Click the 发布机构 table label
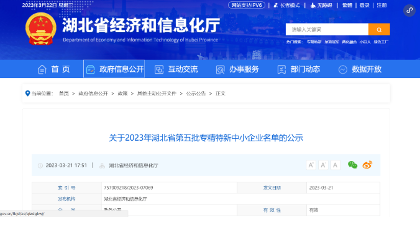 [66, 199]
